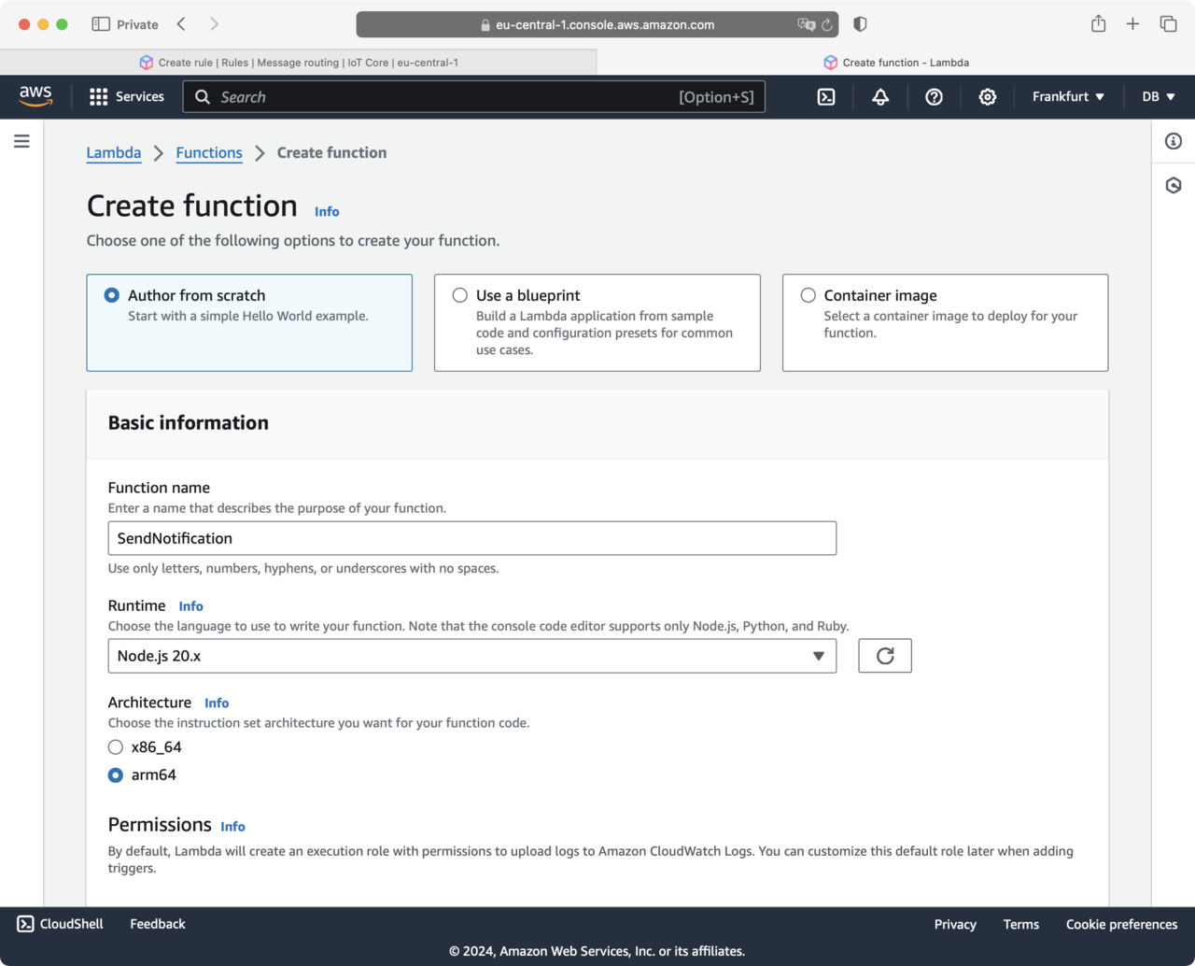Viewport: 1195px width, 966px height.
Task: Select the Use a blueprint option
Action: pyautogui.click(x=460, y=295)
